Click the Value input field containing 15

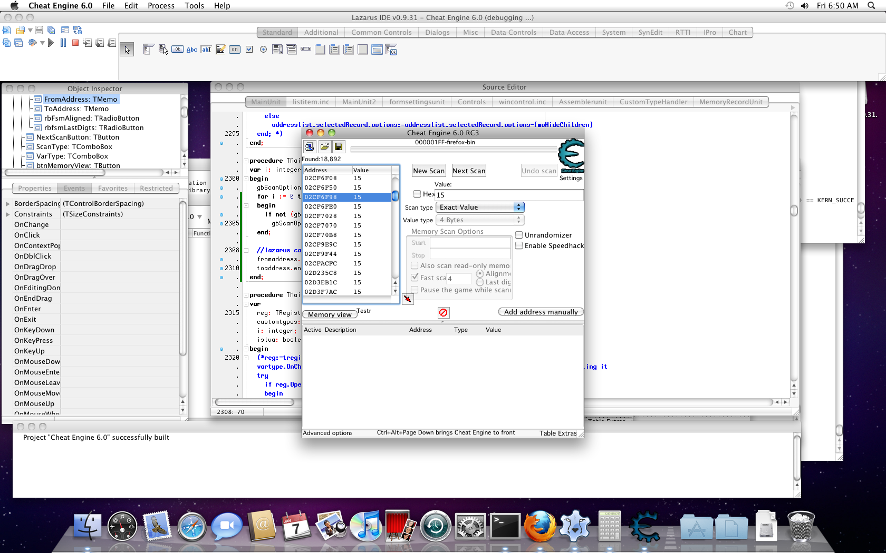pos(509,195)
